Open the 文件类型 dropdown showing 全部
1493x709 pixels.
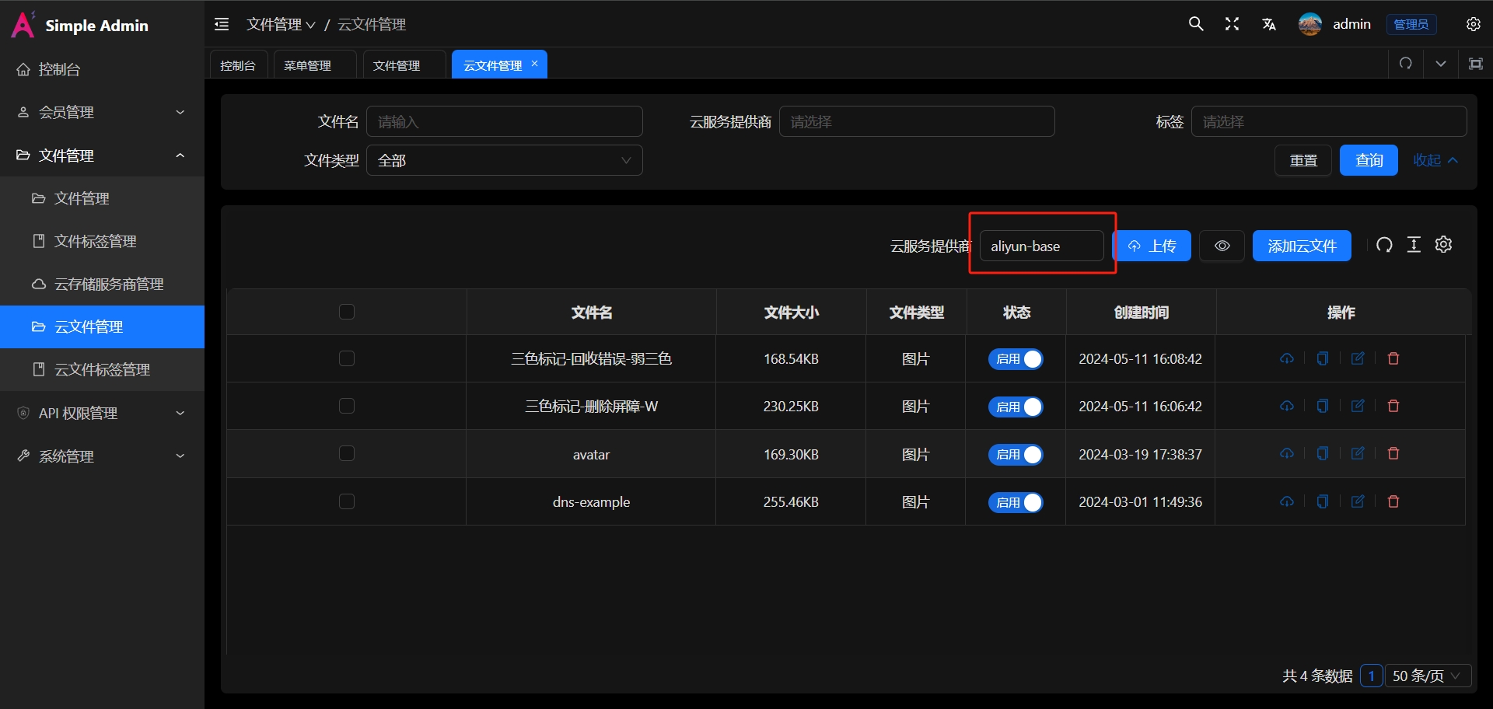505,160
